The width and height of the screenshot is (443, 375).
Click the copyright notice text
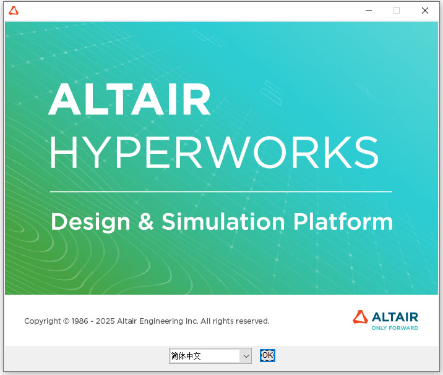click(147, 321)
